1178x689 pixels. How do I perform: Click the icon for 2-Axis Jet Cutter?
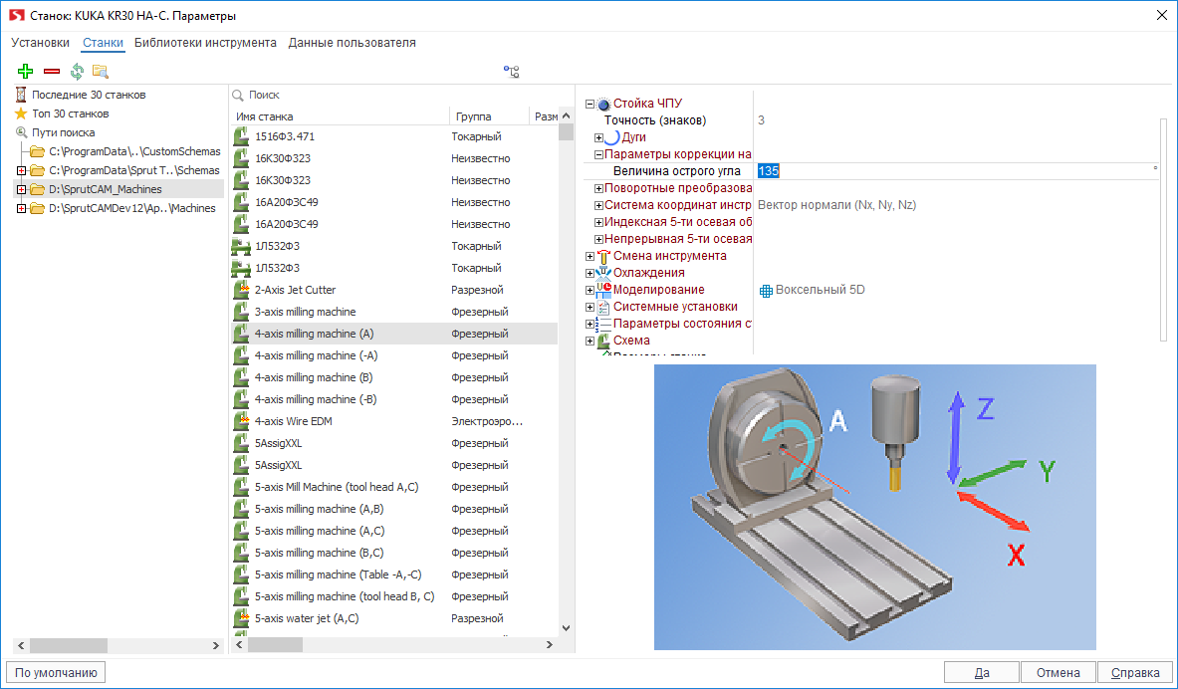[x=241, y=290]
